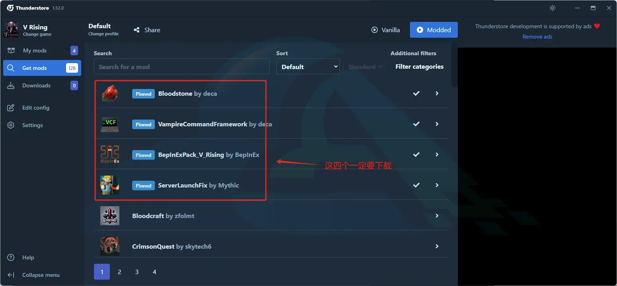Image resolution: width=617 pixels, height=286 pixels.
Task: Focus the Search for a mod field
Action: pyautogui.click(x=182, y=67)
